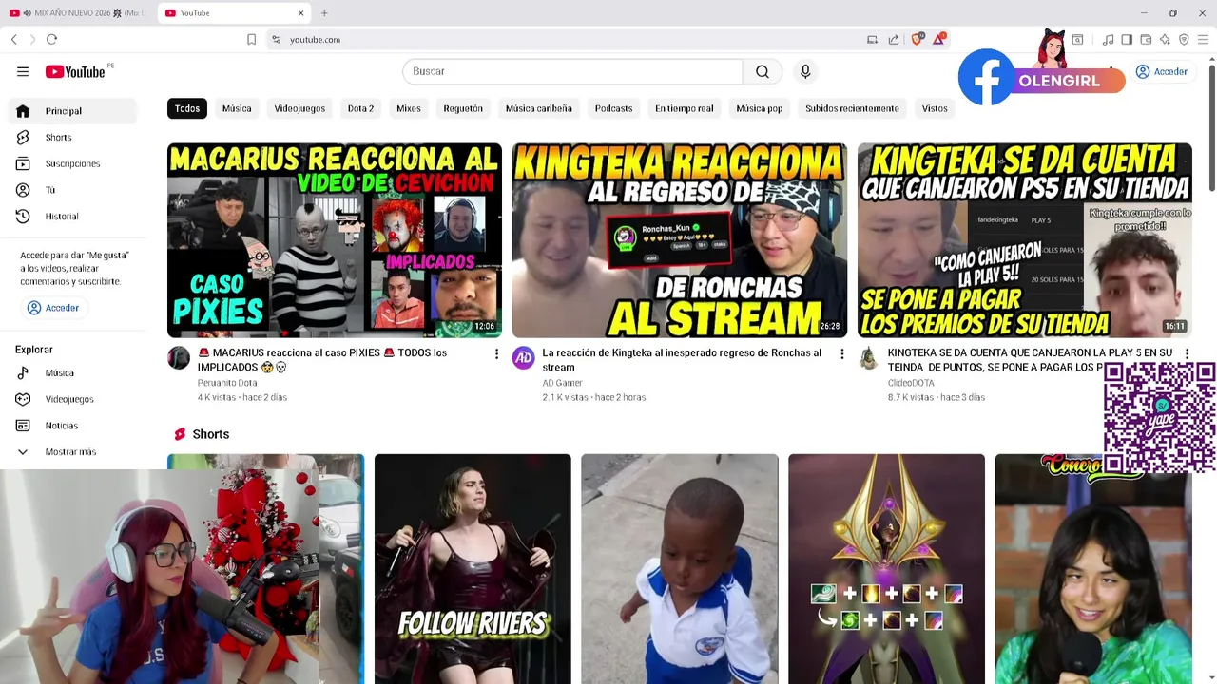The image size is (1217, 684).
Task: Open the music note playlist icon
Action: pyautogui.click(x=1108, y=39)
